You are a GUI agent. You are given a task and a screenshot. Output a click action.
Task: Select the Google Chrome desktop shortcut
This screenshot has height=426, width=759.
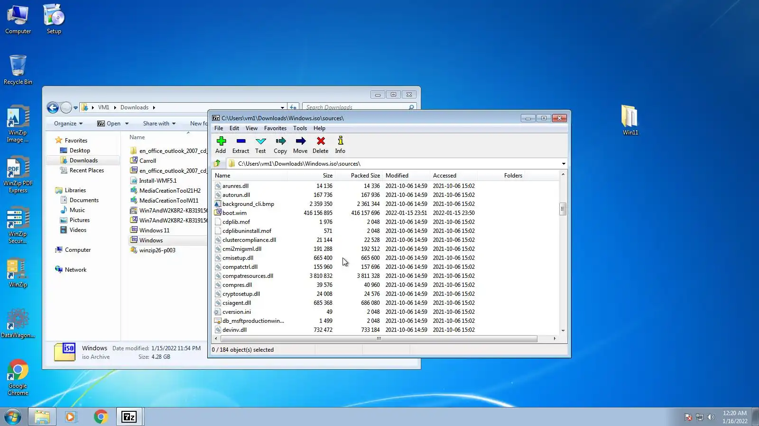pyautogui.click(x=18, y=378)
